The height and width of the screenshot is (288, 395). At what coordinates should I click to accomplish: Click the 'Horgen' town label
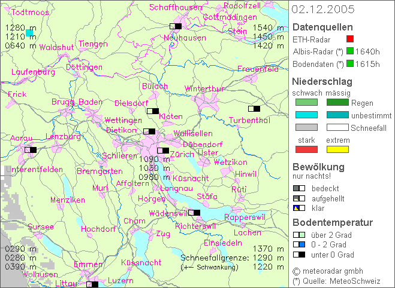[x=152, y=199]
